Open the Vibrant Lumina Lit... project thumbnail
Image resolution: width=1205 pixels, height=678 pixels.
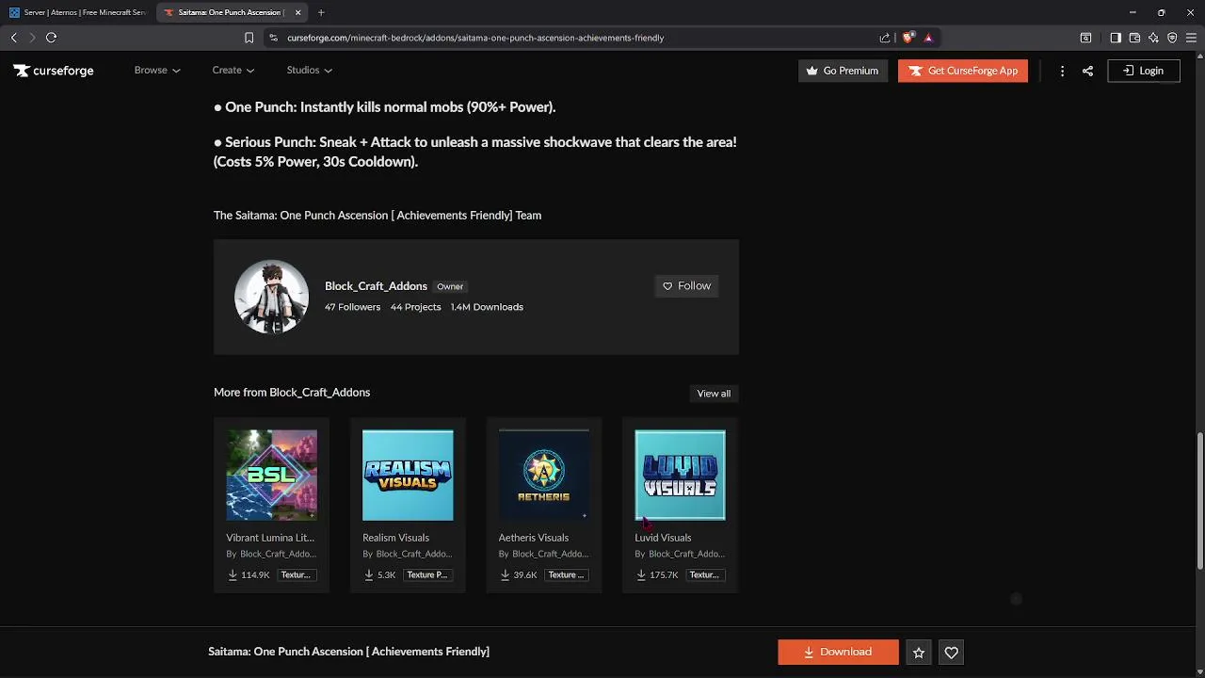[271, 476]
